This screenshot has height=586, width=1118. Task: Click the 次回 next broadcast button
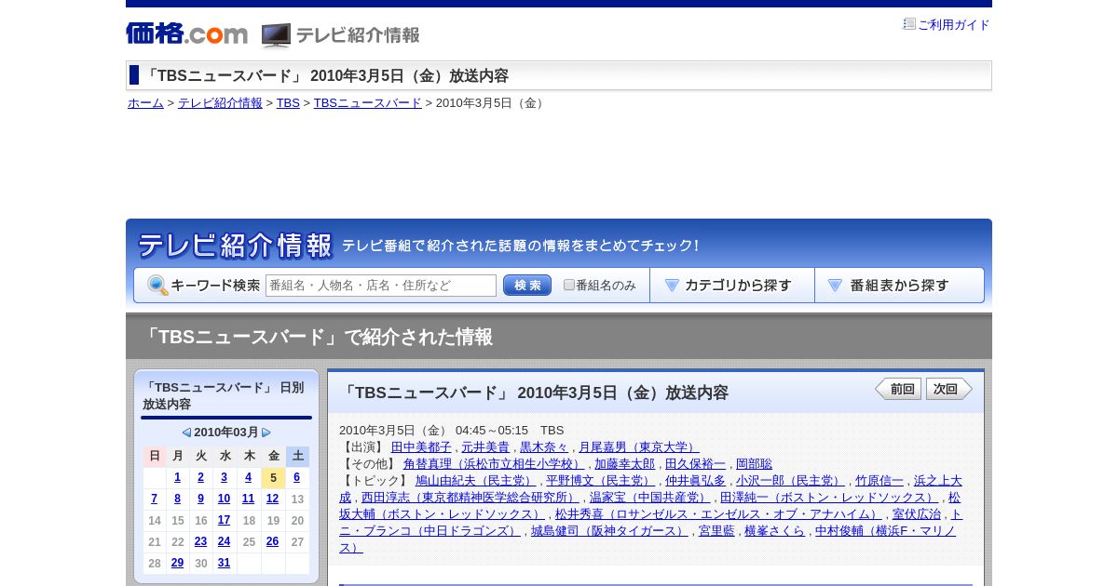point(949,389)
